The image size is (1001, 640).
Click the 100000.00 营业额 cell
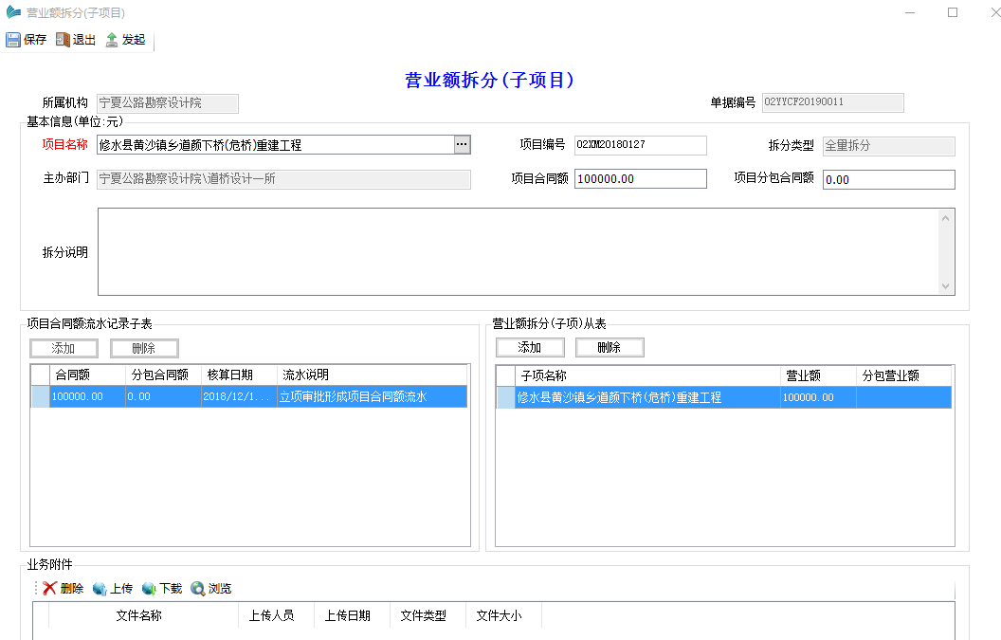[818, 397]
